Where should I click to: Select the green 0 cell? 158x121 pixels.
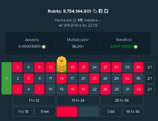point(7,78)
